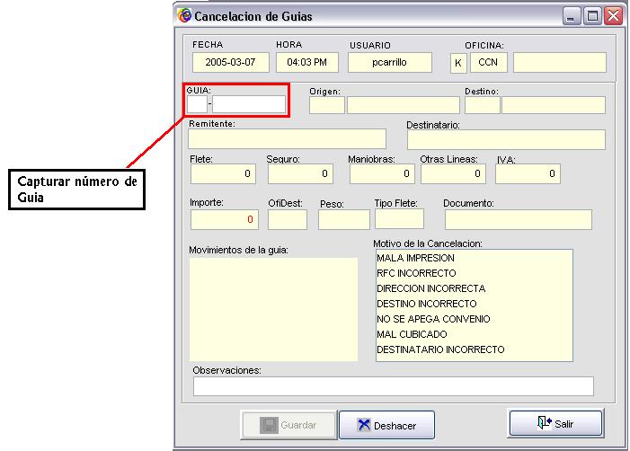The image size is (630, 451).
Task: Click the Salir exit button
Action: coord(555,423)
